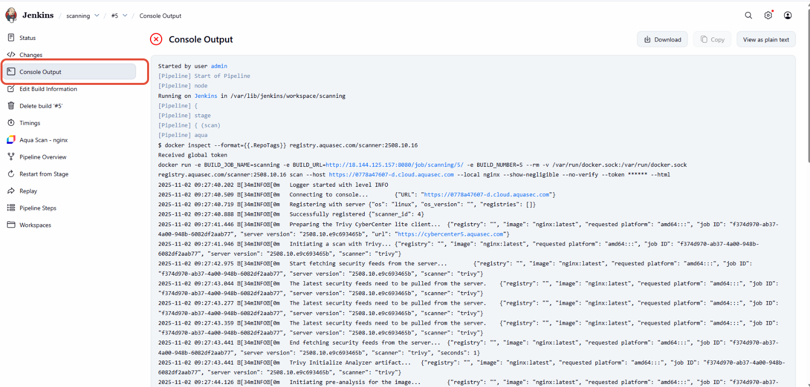View the log as plain text
The height and width of the screenshot is (387, 810).
click(x=766, y=39)
